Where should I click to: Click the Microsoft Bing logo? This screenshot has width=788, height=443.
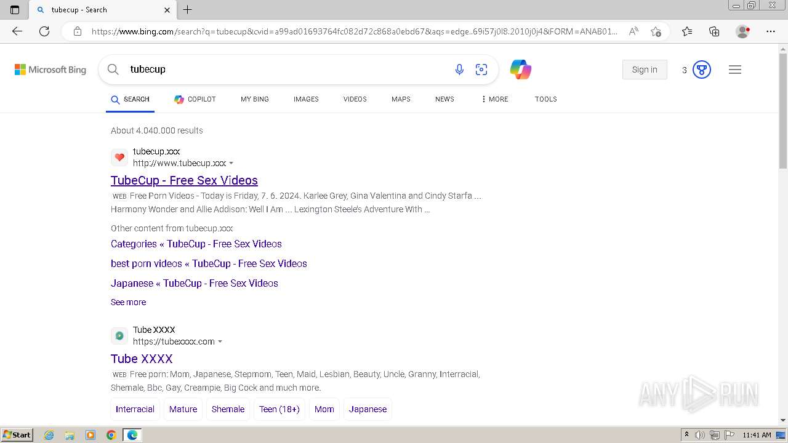click(50, 70)
